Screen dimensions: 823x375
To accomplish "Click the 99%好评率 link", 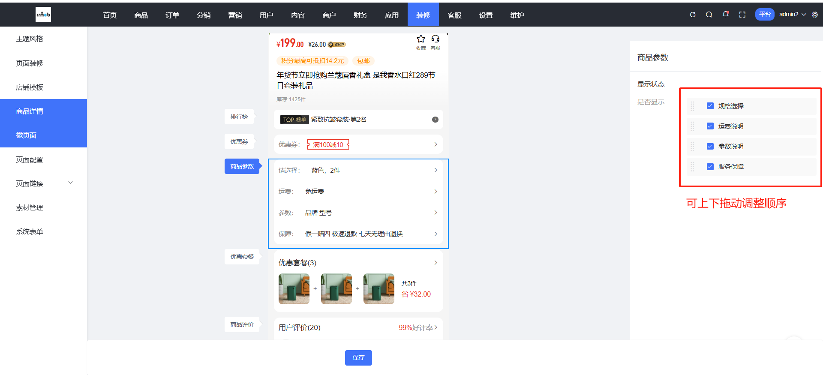I will tap(418, 327).
